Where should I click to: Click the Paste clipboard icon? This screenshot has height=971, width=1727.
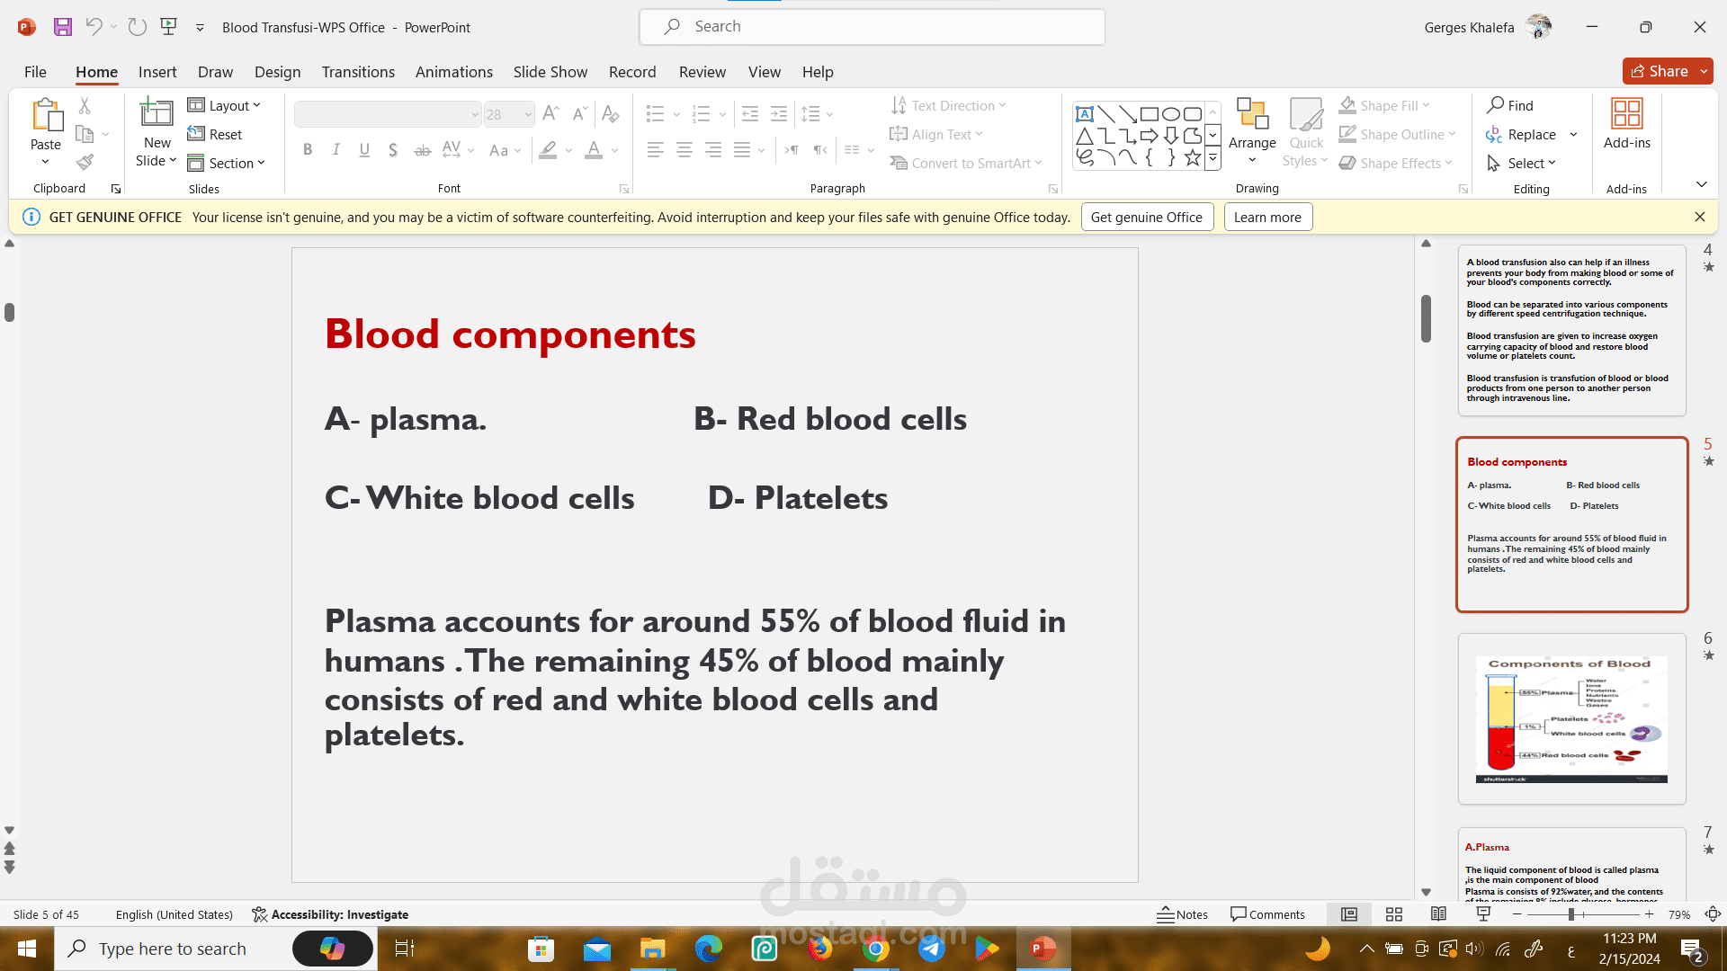pyautogui.click(x=46, y=115)
